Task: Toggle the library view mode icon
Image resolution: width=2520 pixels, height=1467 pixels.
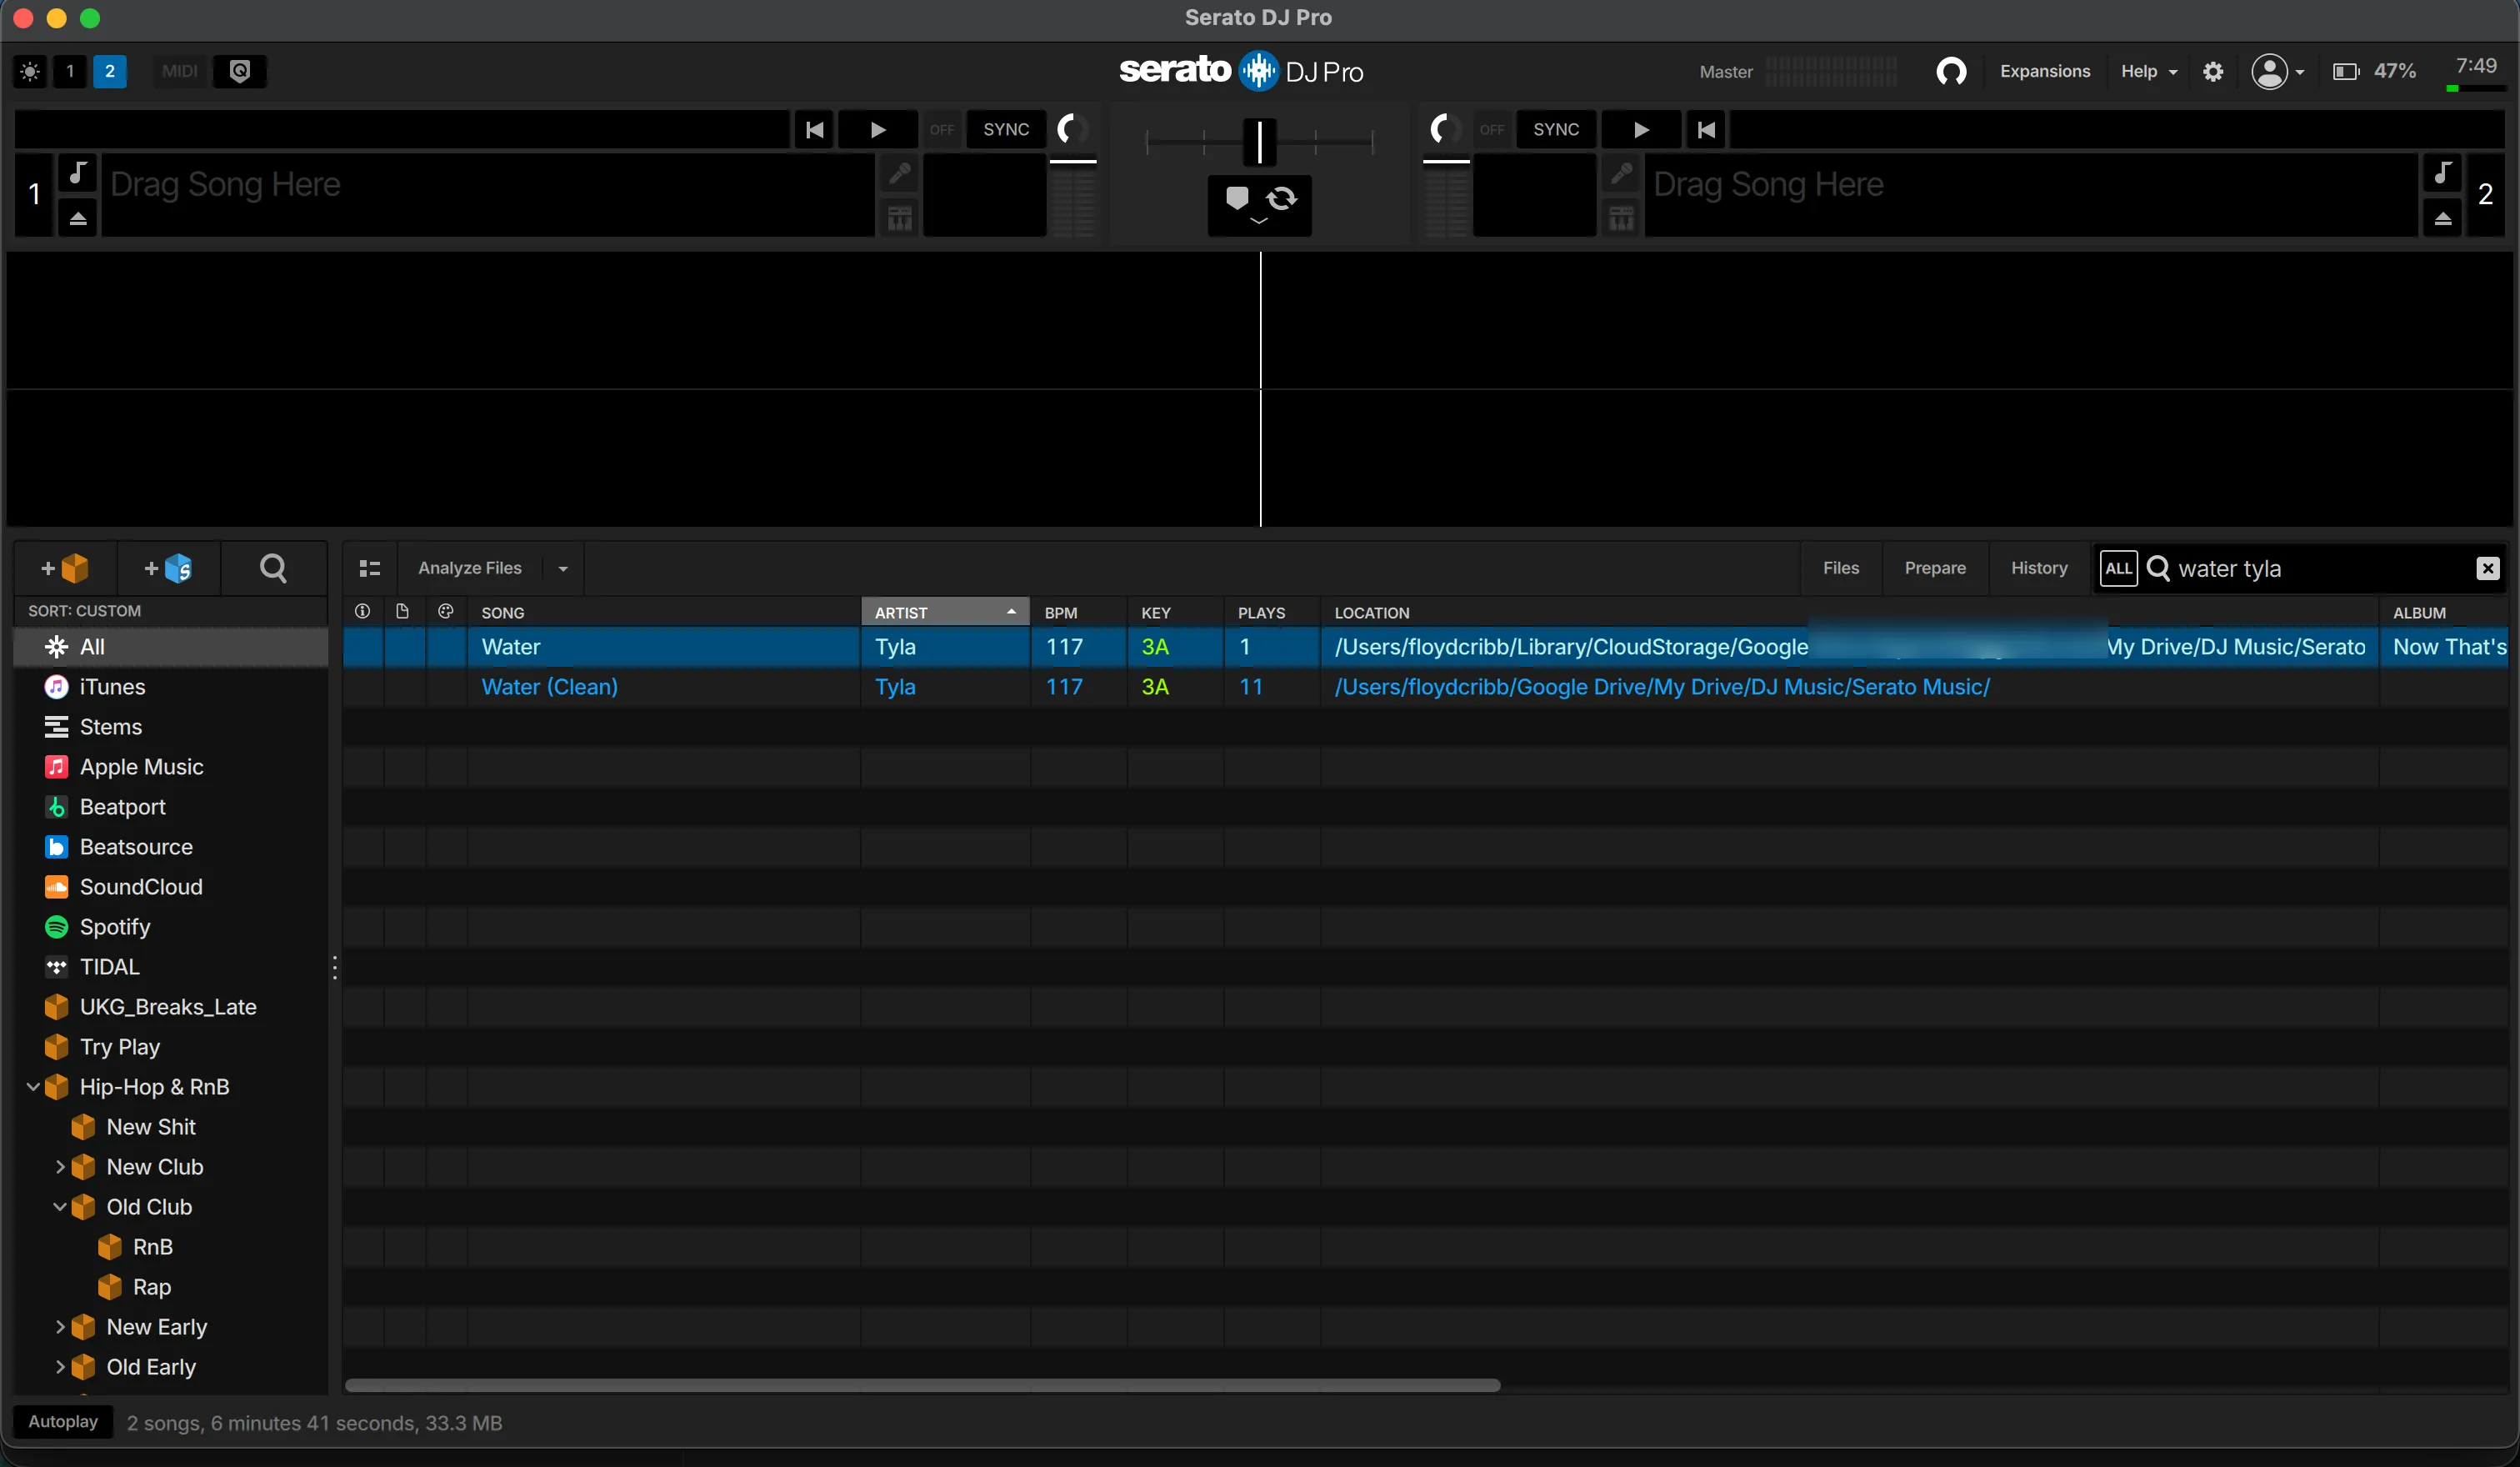Action: pyautogui.click(x=370, y=568)
